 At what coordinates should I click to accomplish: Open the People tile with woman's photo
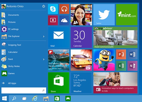[81, 15]
